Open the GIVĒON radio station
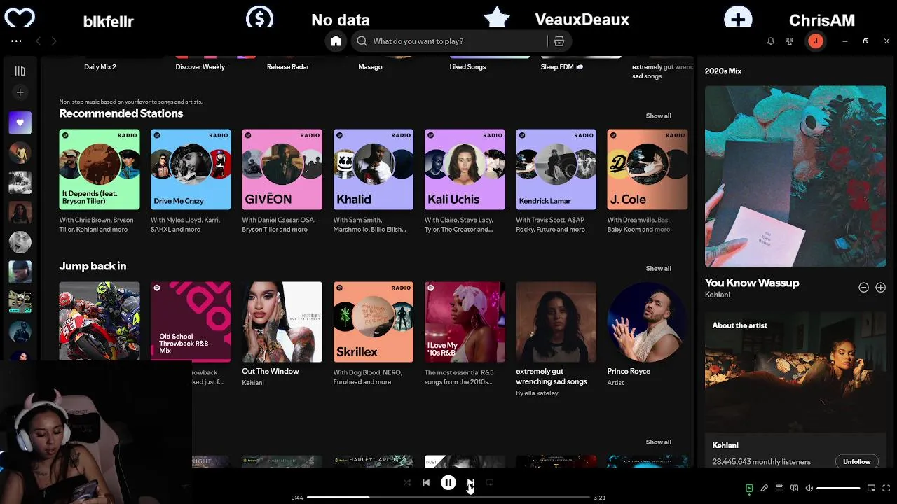Screen dimensions: 897x504 coord(282,169)
